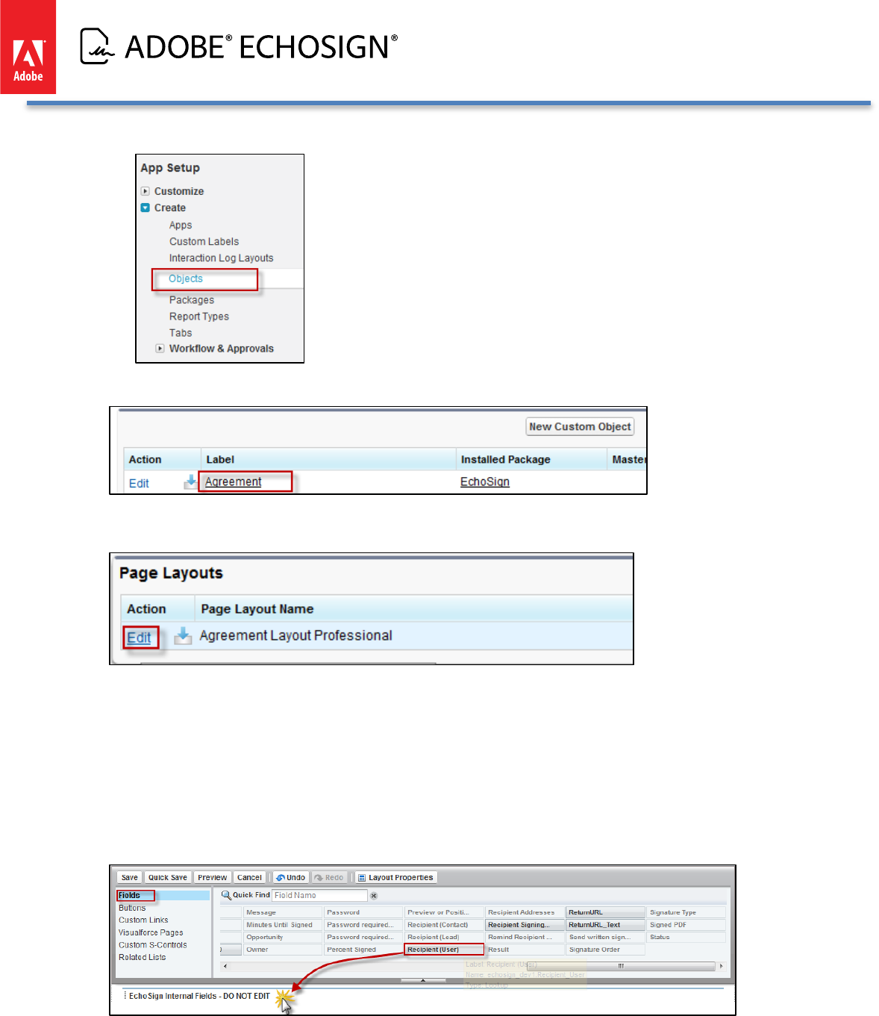
Task: Click EchoSign Internal Fields - DO NOT EDIT header
Action: (x=199, y=996)
